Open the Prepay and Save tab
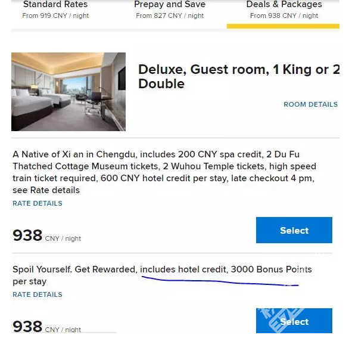The image size is (349, 338). (170, 10)
